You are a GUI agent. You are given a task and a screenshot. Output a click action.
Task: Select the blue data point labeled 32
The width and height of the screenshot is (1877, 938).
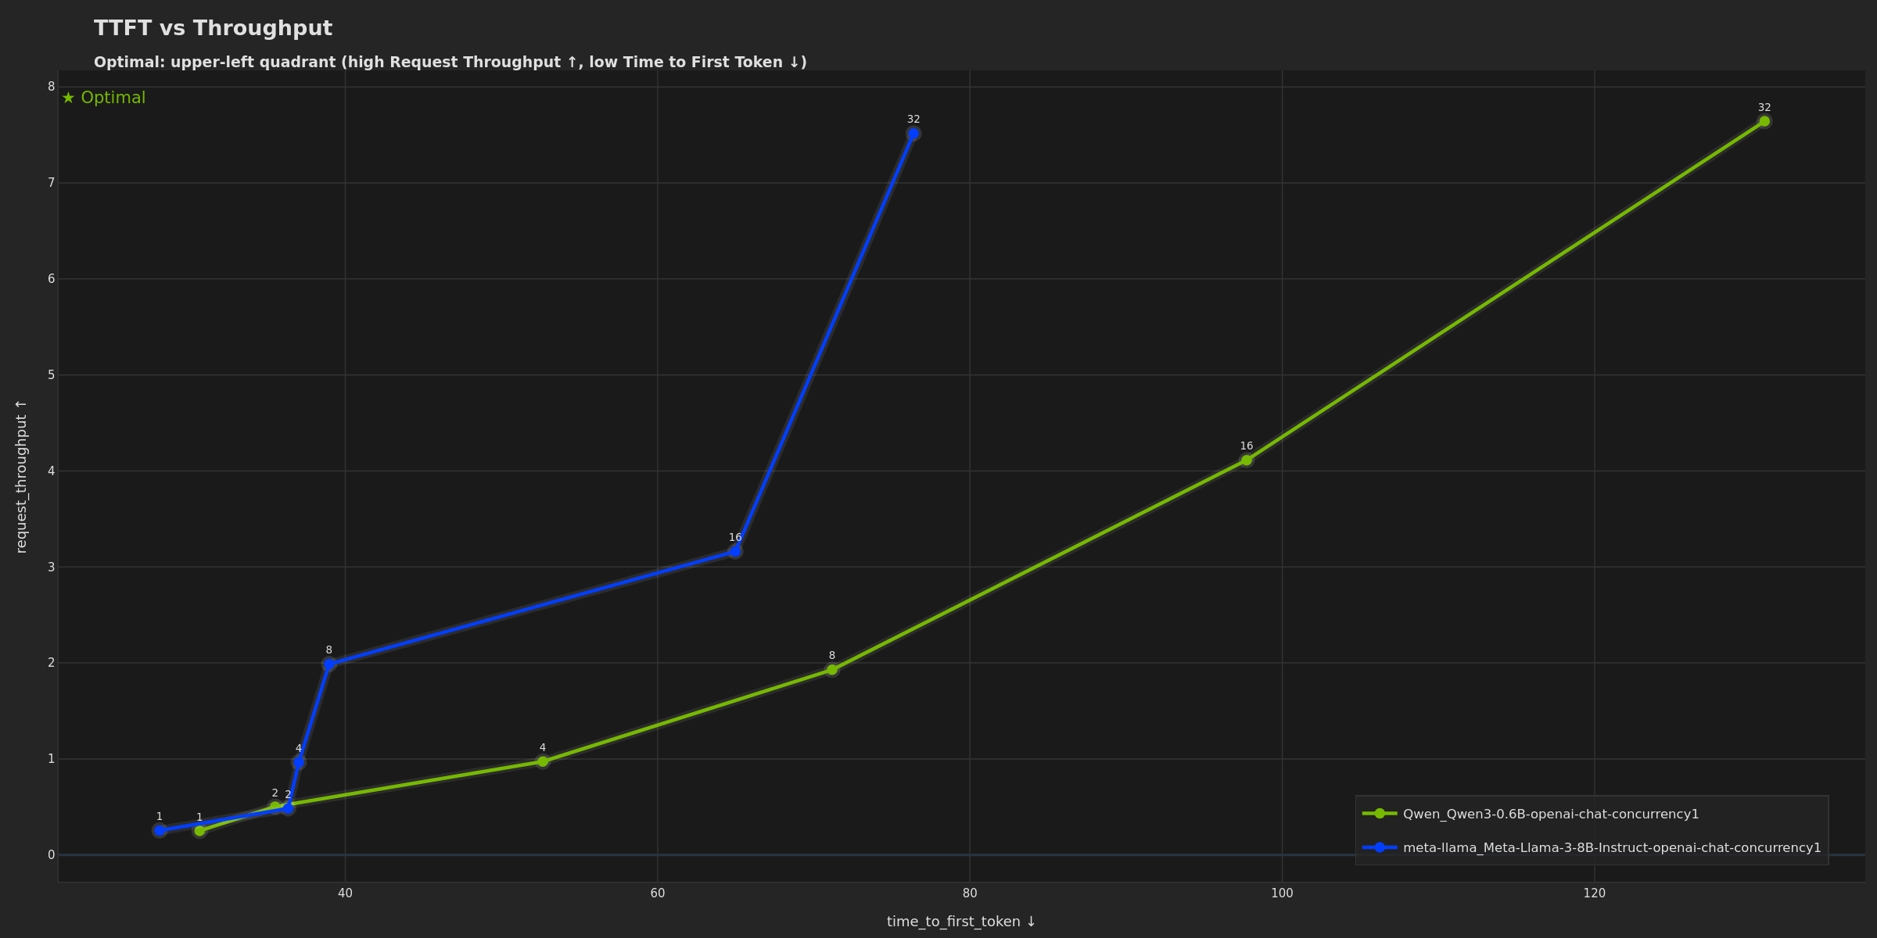[912, 134]
